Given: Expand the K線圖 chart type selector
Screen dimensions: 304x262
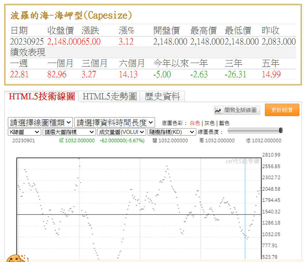Looking at the screenshot, I should coord(25,132).
